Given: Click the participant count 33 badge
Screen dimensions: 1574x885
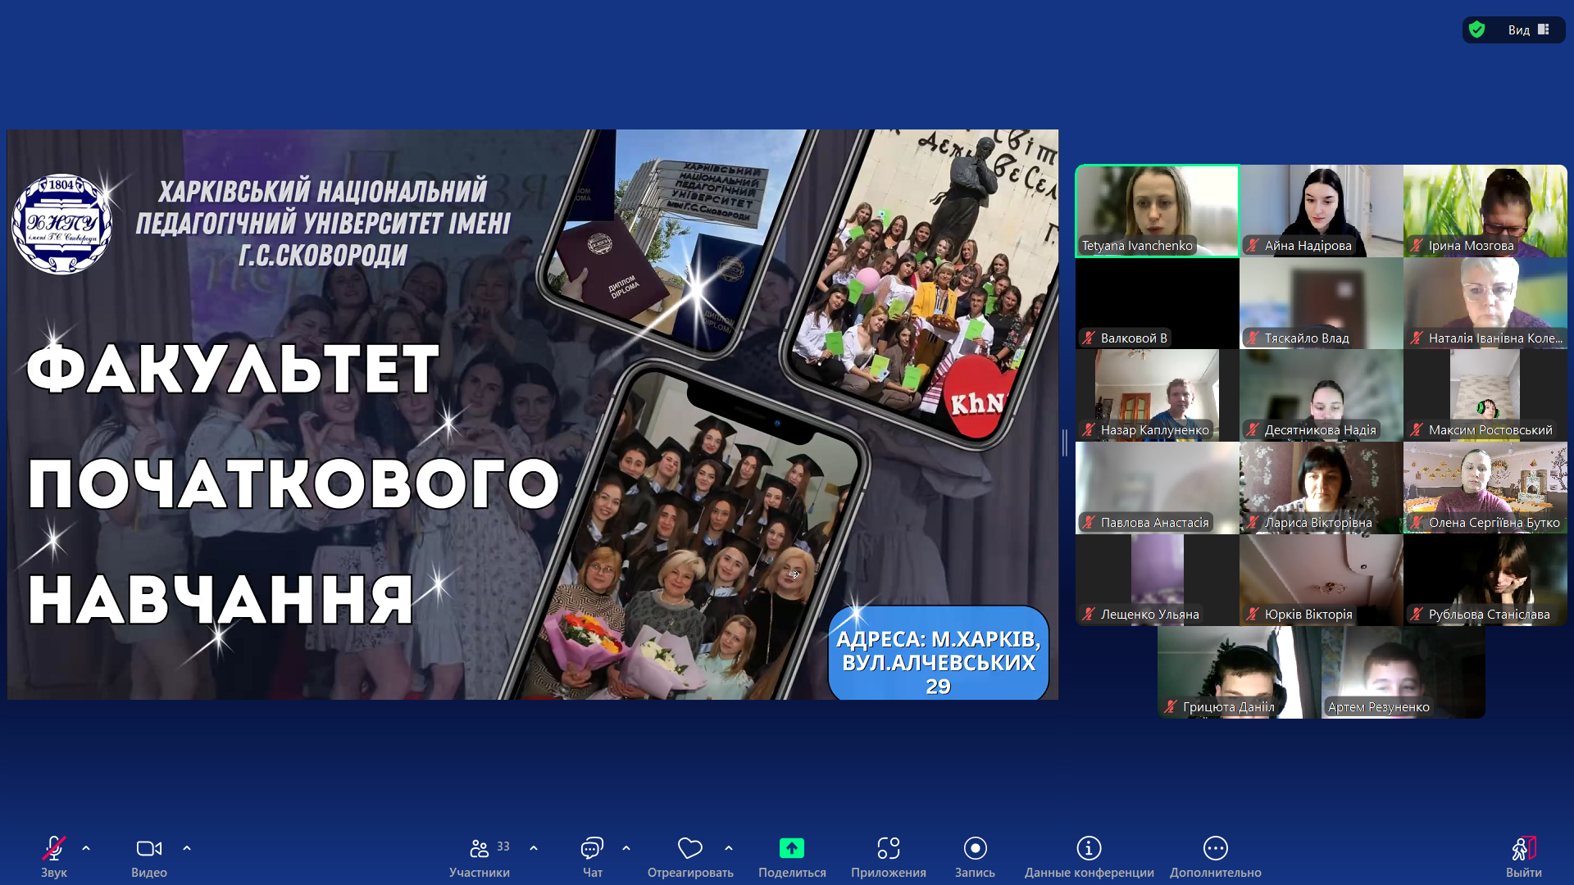Looking at the screenshot, I should point(503,846).
